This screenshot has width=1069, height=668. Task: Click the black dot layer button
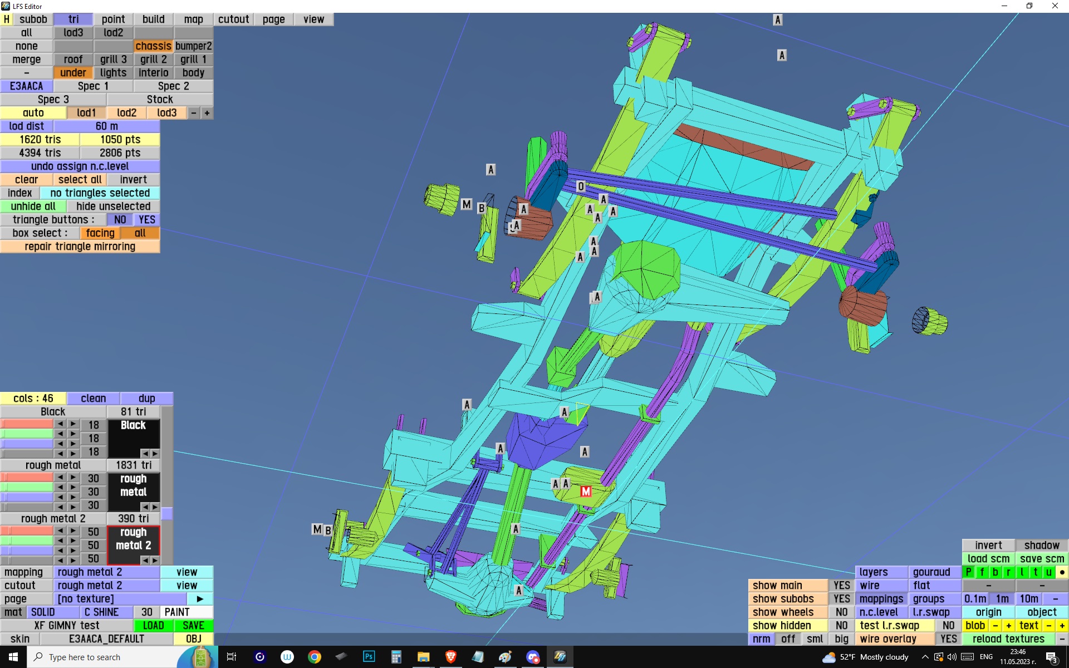pos(1062,572)
